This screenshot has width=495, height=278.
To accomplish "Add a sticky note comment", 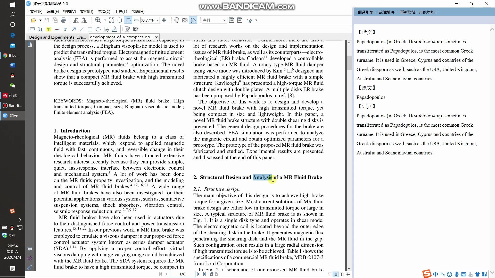I will coord(32,29).
